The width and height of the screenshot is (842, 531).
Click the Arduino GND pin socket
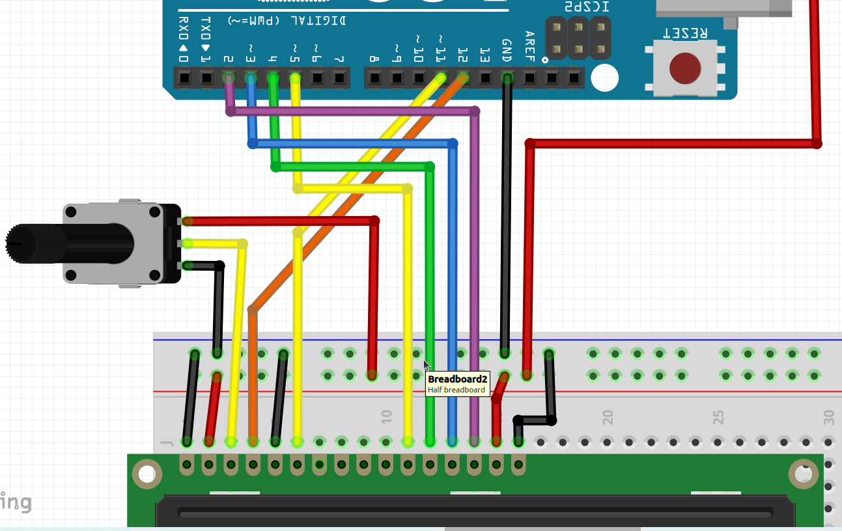pyautogui.click(x=507, y=79)
